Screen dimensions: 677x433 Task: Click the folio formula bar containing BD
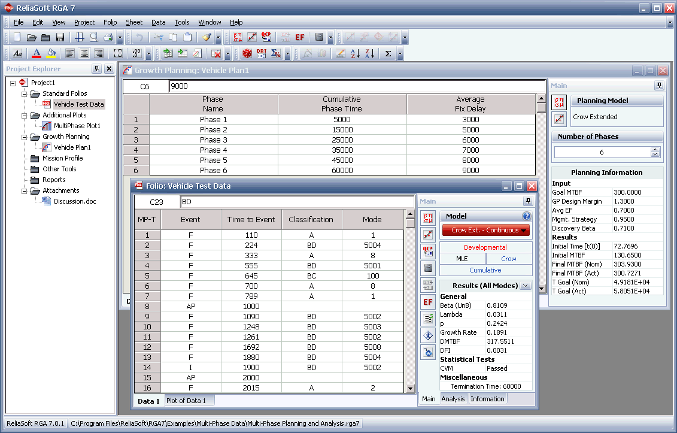tap(297, 202)
